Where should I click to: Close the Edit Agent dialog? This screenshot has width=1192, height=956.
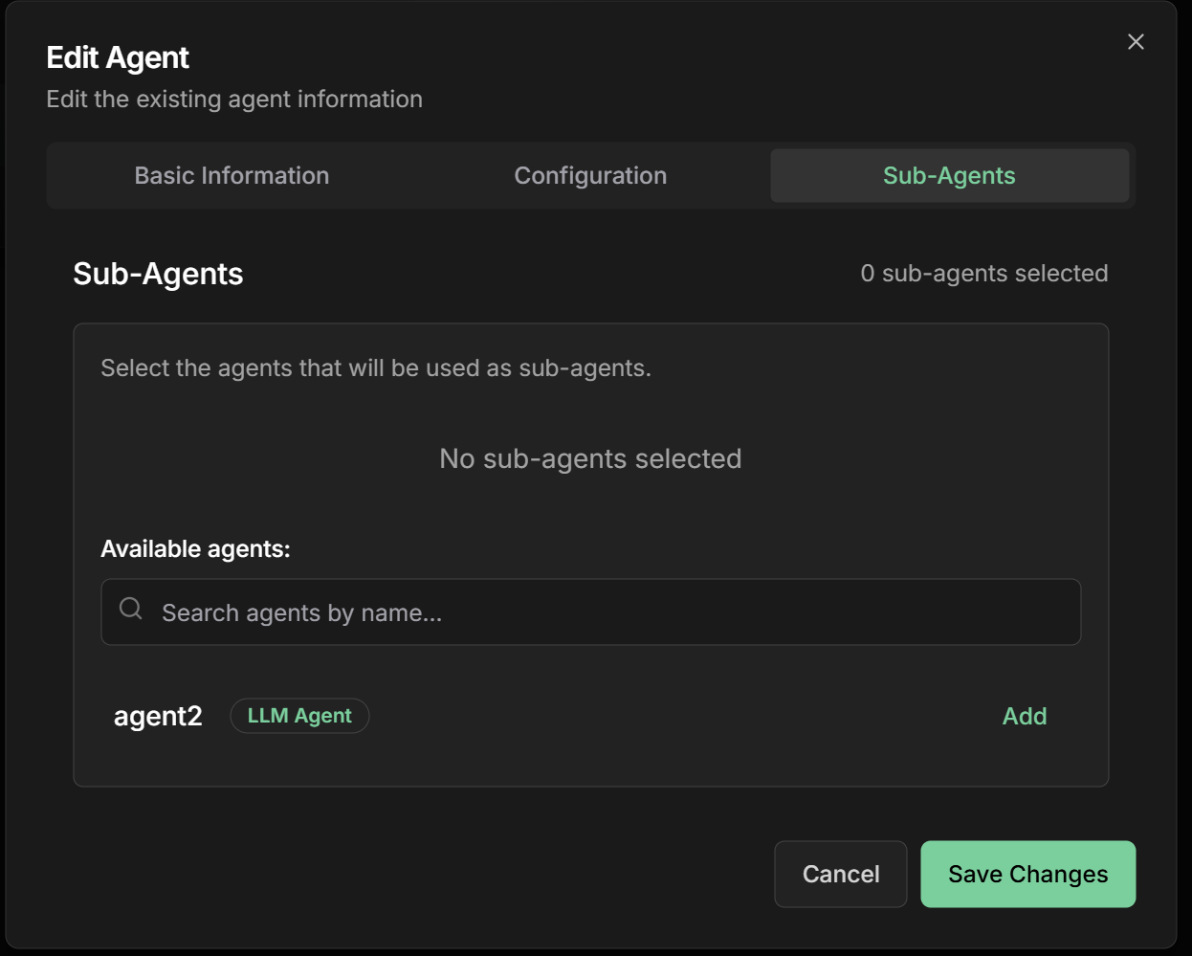(1137, 41)
